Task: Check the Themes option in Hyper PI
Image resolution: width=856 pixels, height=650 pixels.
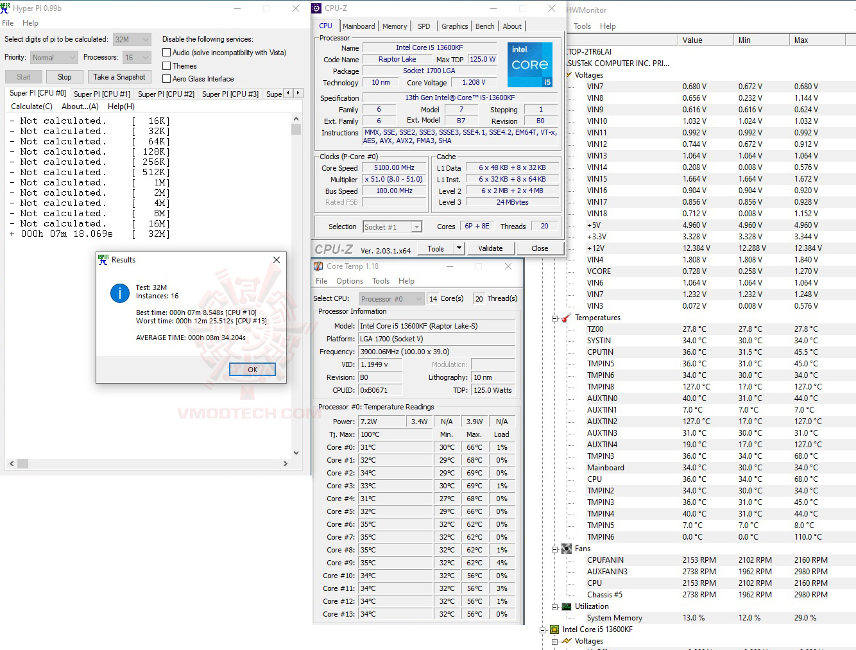Action: click(x=166, y=65)
